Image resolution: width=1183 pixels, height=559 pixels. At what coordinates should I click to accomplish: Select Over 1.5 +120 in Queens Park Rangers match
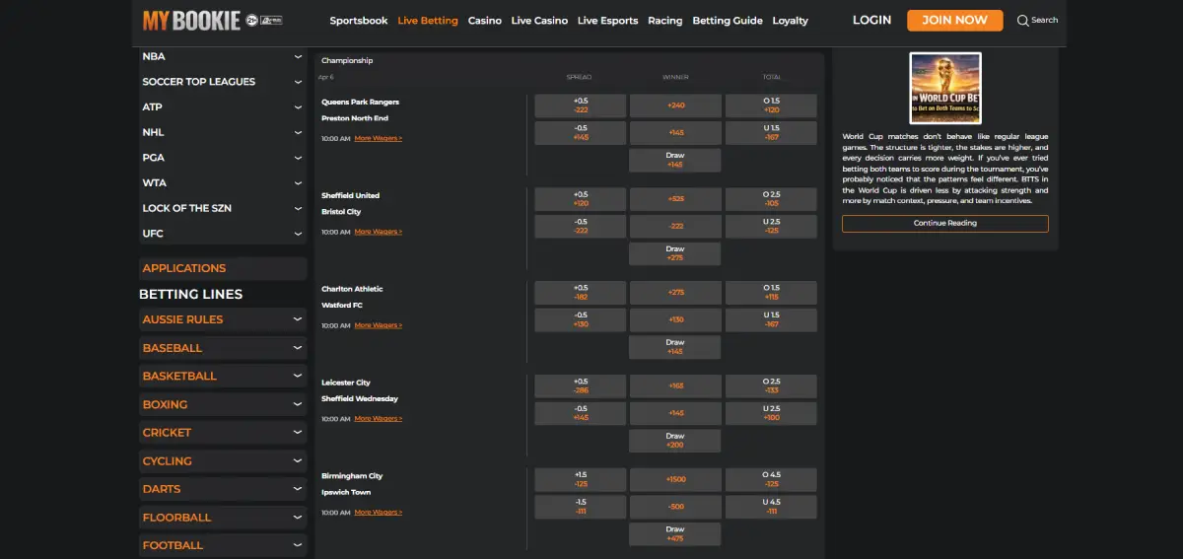(x=771, y=105)
